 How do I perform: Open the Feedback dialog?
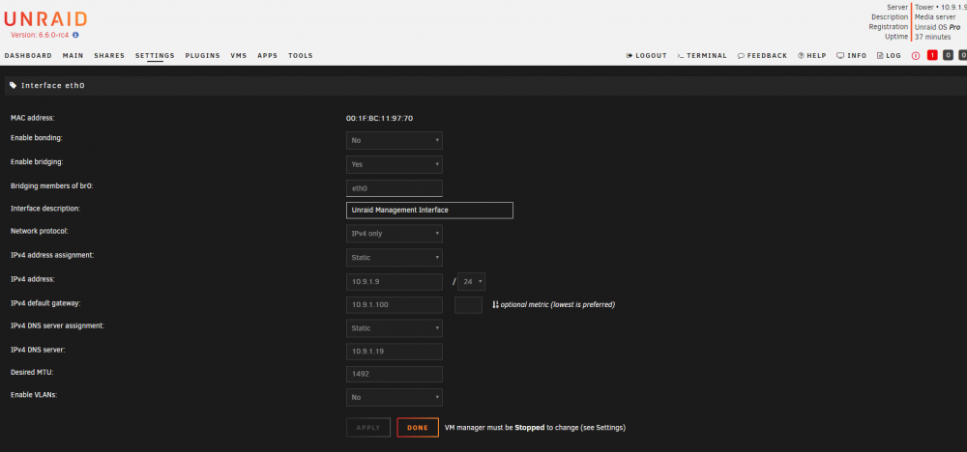click(x=762, y=55)
